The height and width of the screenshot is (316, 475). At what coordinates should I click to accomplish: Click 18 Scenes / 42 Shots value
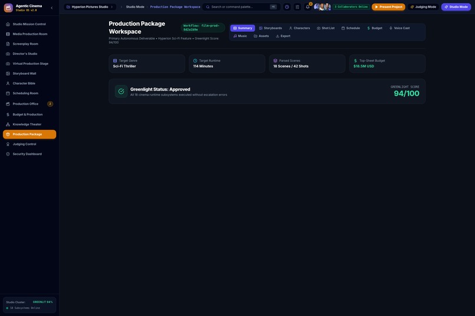coord(291,66)
